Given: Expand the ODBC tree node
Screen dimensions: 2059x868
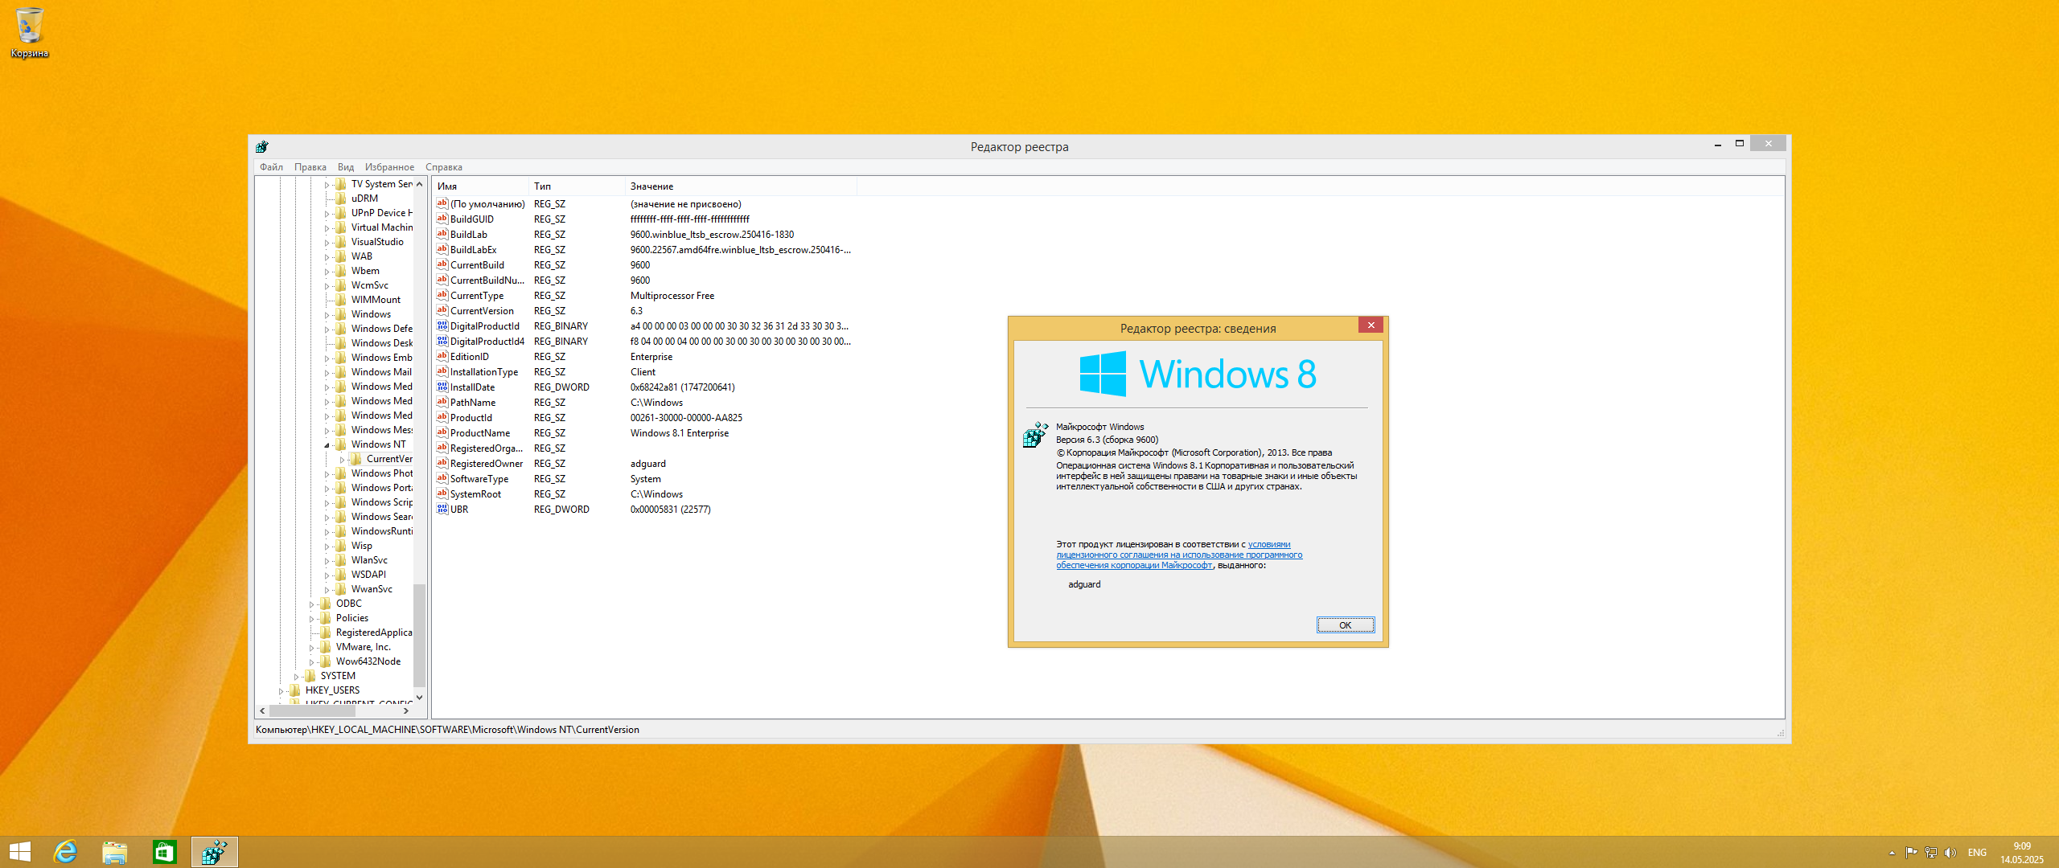Looking at the screenshot, I should click(x=311, y=604).
